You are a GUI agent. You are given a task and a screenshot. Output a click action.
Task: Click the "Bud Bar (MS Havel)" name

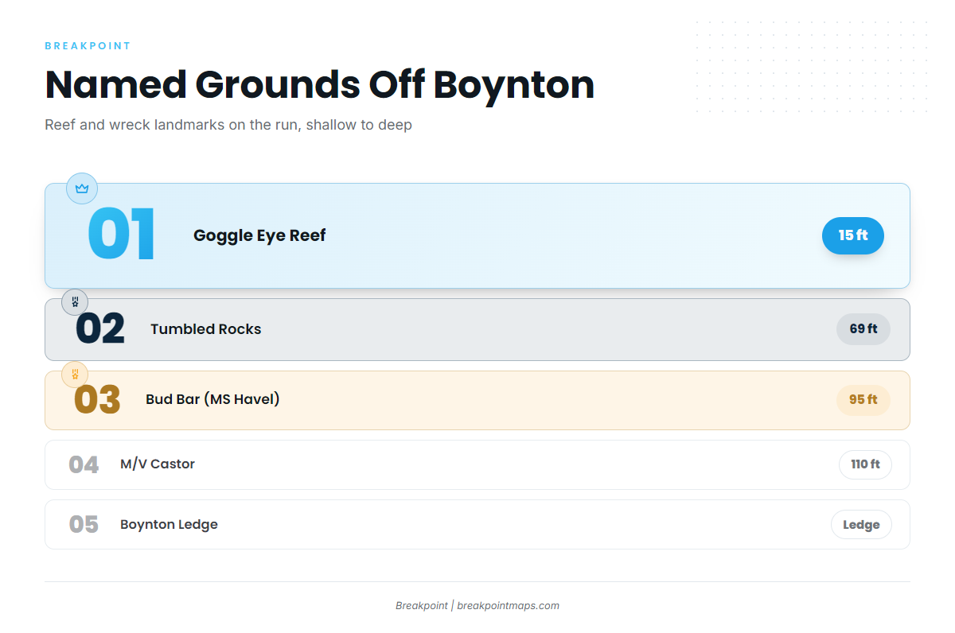(212, 399)
